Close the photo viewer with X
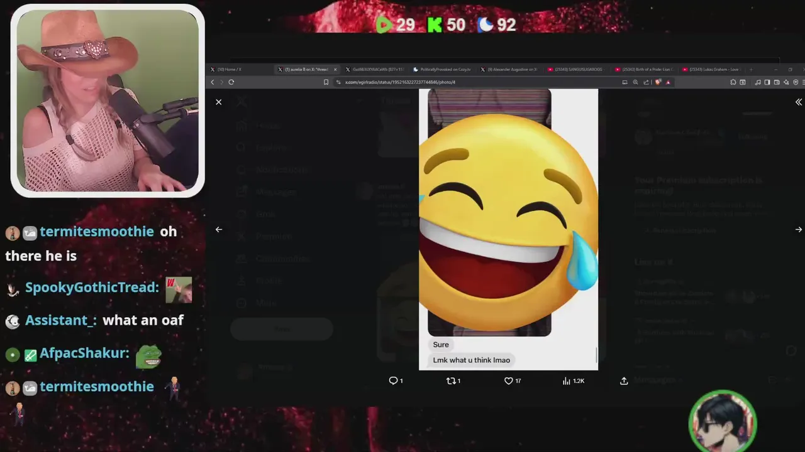This screenshot has width=805, height=452. (219, 102)
